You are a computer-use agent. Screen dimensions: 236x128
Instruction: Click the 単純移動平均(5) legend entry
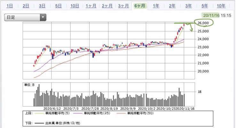click(x=52, y=113)
